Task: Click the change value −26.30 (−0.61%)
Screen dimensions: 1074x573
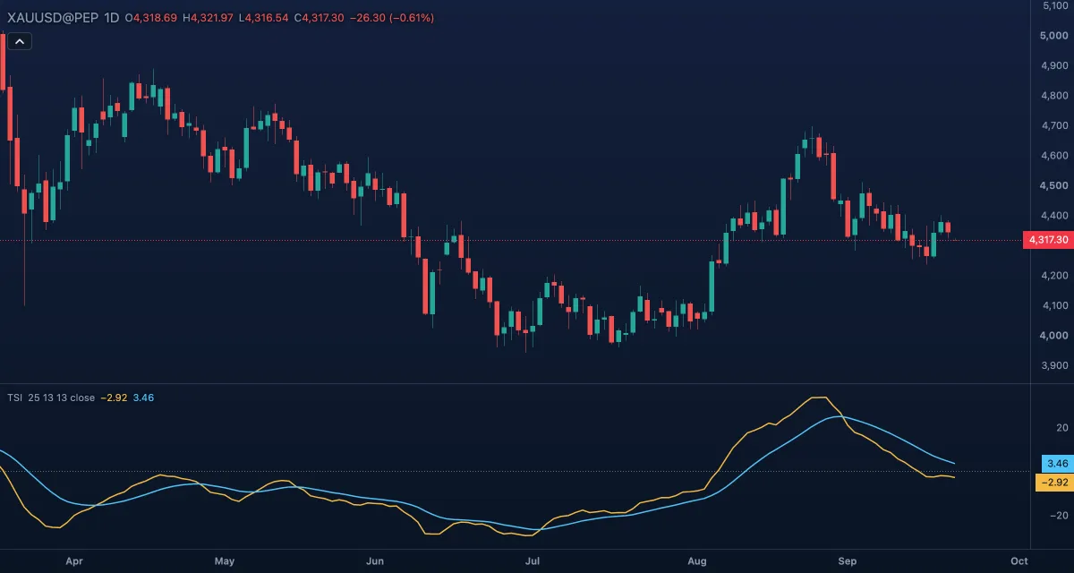Action: pyautogui.click(x=392, y=17)
